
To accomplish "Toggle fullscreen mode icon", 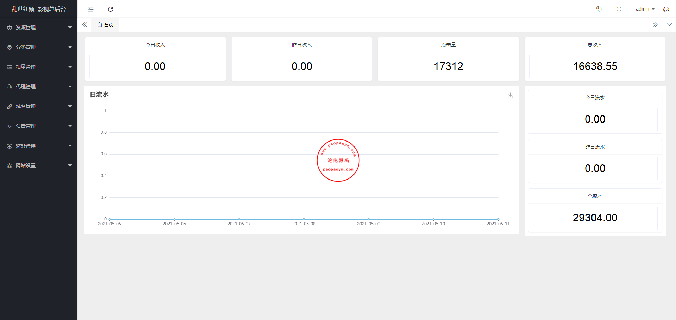I will [x=619, y=9].
